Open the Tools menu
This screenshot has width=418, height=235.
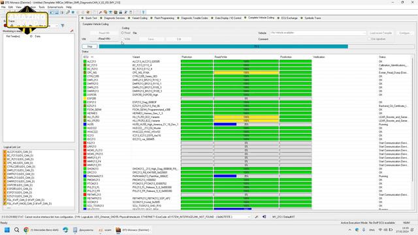tap(42, 7)
